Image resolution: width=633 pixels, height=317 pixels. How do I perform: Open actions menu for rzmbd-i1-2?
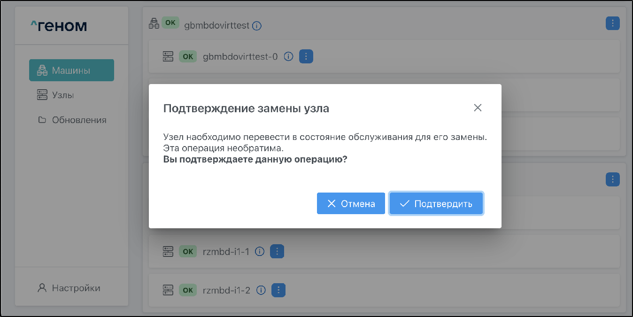(x=279, y=290)
